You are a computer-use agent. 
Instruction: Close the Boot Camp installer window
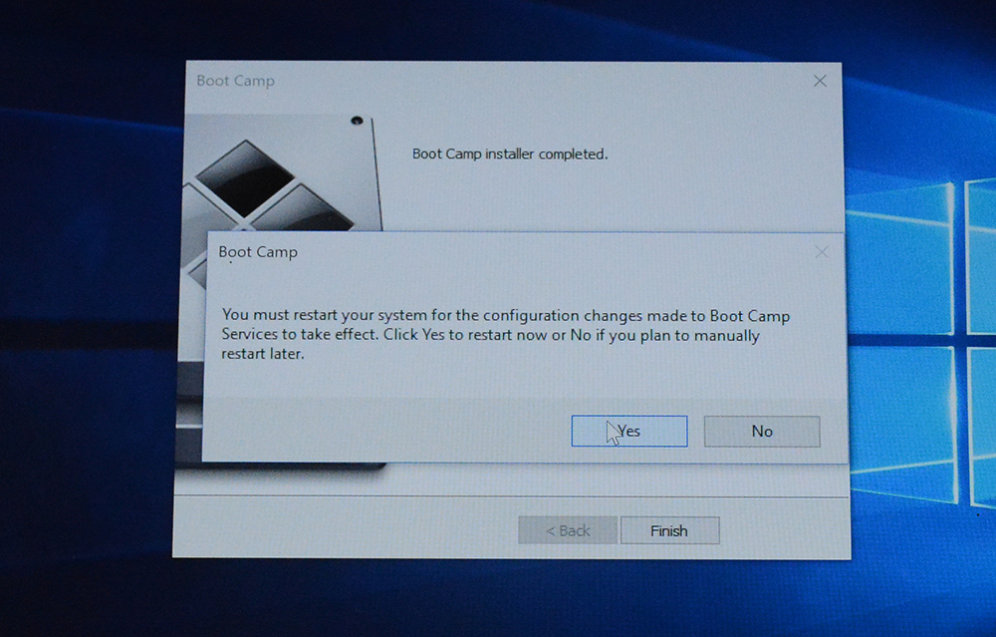coord(819,81)
